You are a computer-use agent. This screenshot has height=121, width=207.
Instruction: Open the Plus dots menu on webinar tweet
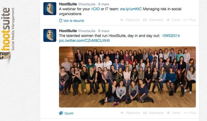point(185,20)
